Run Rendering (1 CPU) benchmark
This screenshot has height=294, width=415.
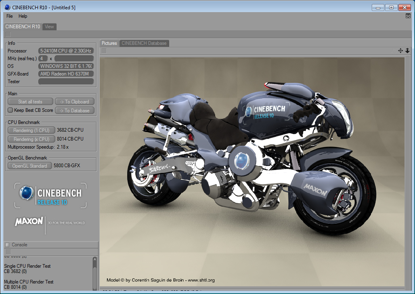coord(31,130)
